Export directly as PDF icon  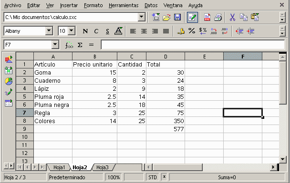click(207, 17)
